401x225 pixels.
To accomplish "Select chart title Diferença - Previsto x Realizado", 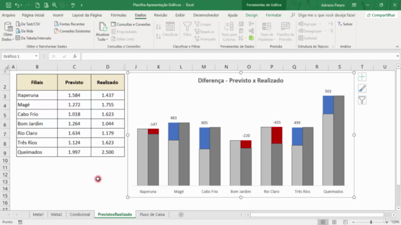I will tap(241, 81).
